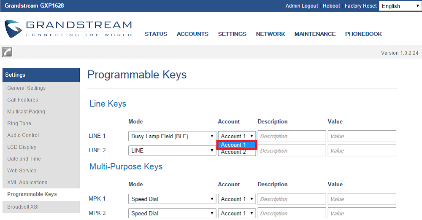Open Call Features settings page
Image resolution: width=422 pixels, height=220 pixels.
[23, 100]
